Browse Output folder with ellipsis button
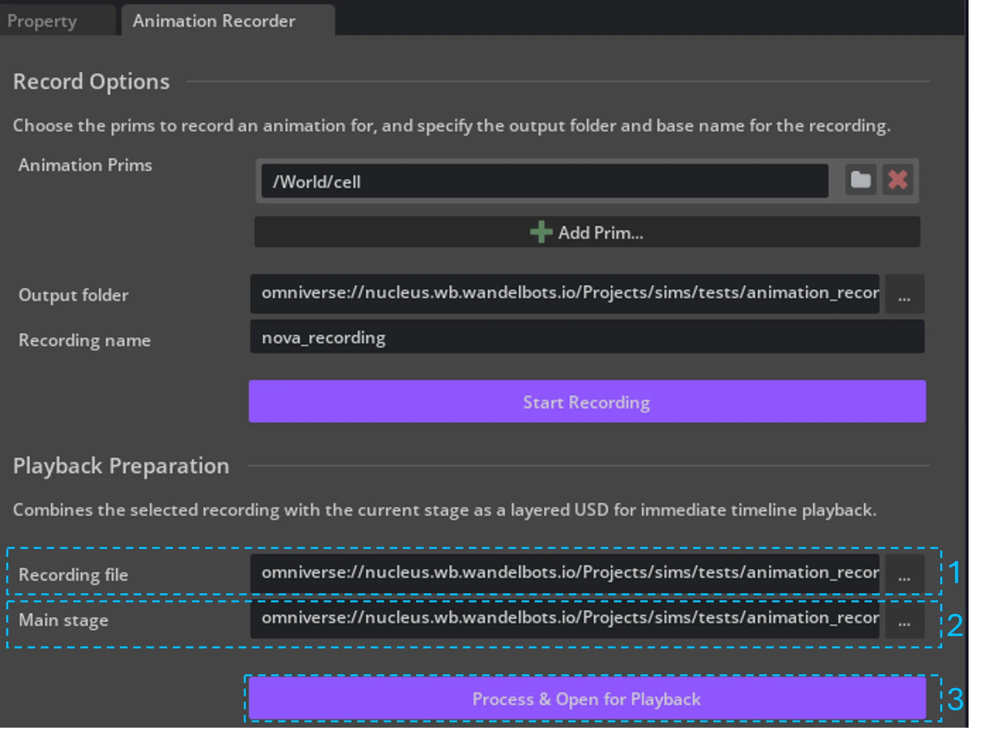The height and width of the screenshot is (740, 985). click(x=904, y=294)
